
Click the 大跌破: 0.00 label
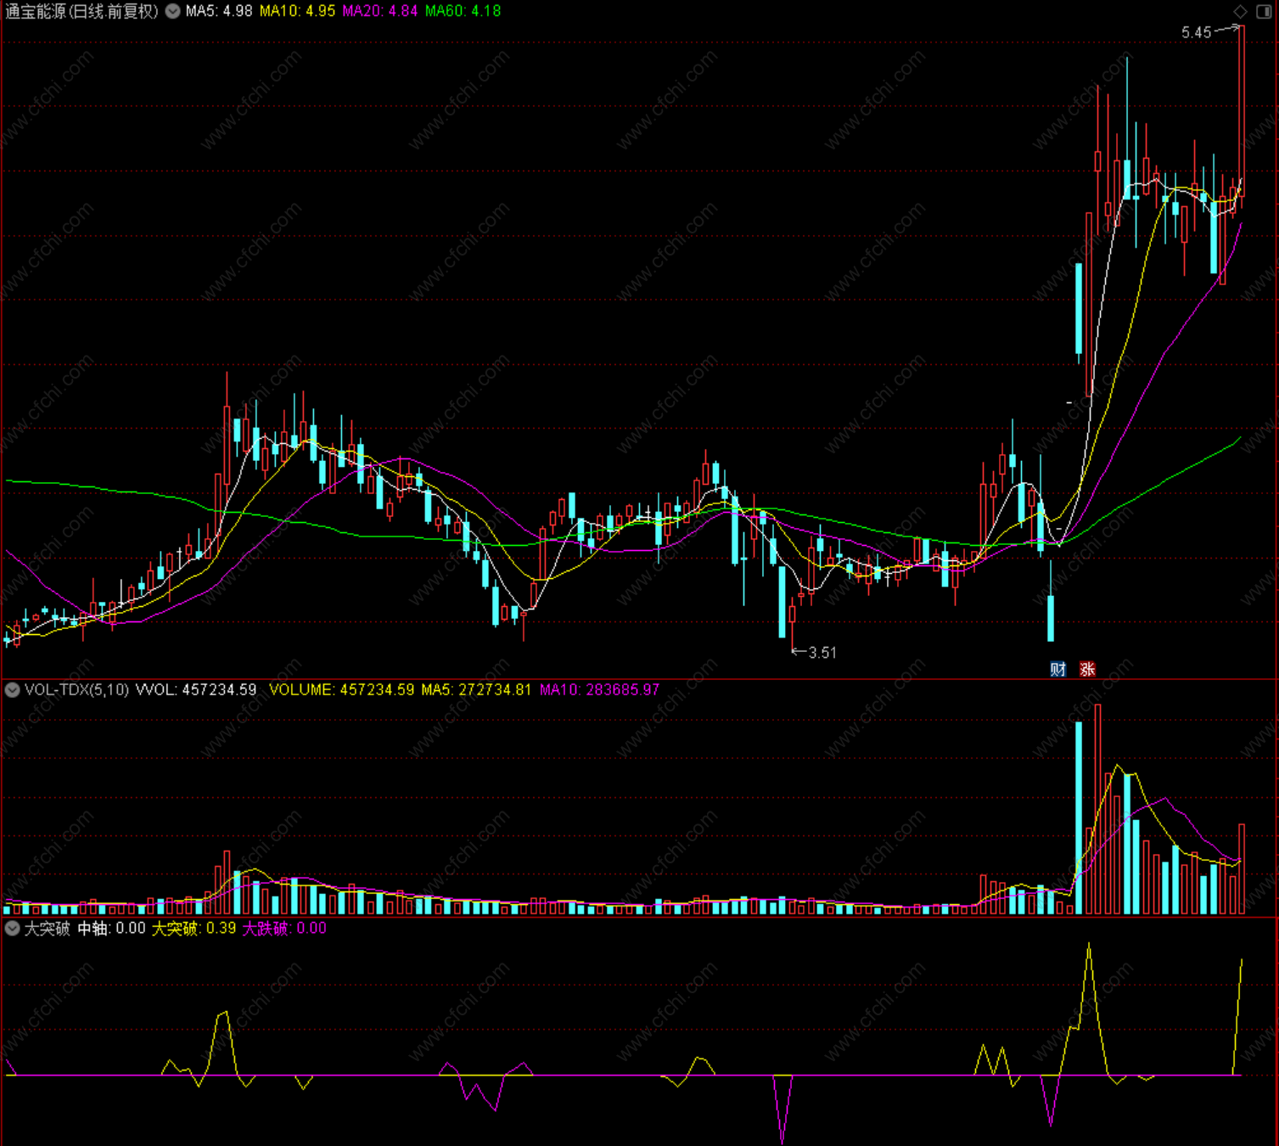285,929
